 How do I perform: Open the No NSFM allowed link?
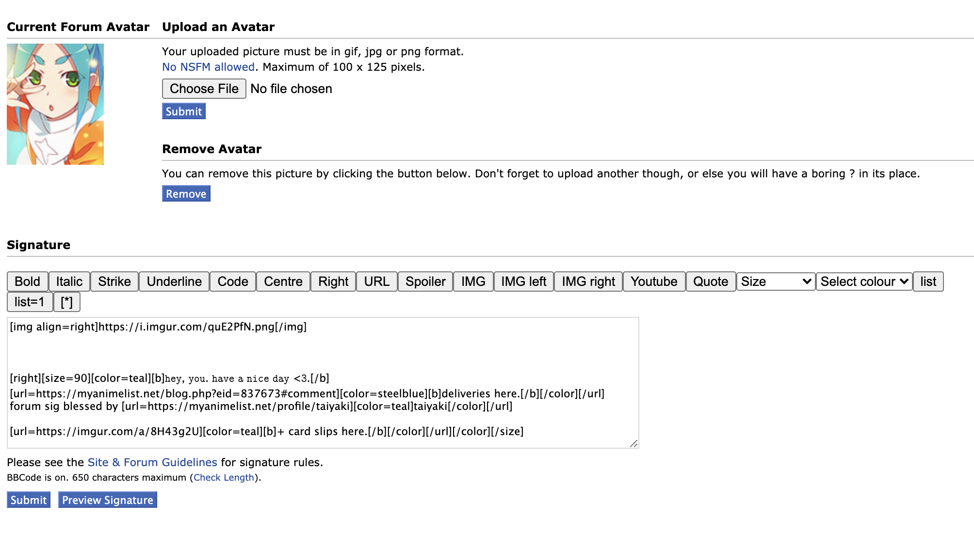pos(208,67)
